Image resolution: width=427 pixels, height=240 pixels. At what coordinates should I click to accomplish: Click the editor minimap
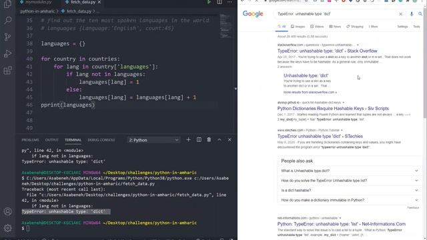[226, 26]
